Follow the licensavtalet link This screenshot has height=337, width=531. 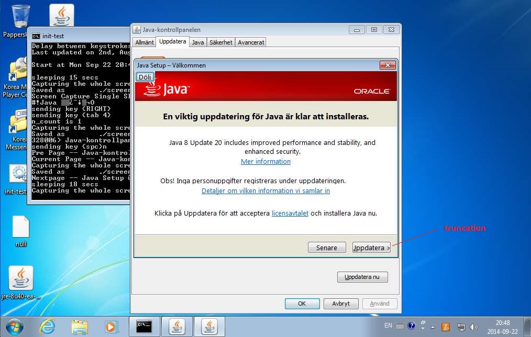[290, 213]
